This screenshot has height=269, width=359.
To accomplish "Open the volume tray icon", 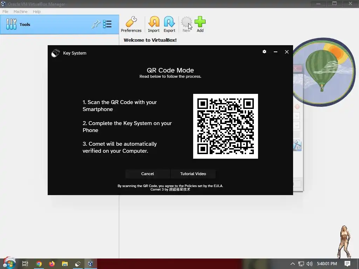I will click(310, 264).
